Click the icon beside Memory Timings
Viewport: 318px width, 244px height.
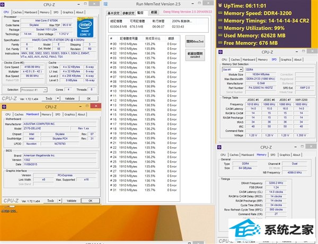click(x=220, y=21)
